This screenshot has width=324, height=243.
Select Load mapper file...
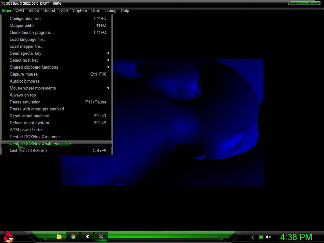coord(56,46)
